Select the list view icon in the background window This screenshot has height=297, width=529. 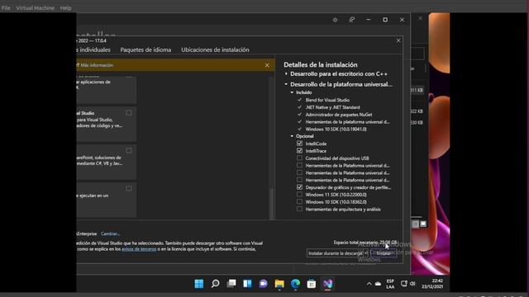(415, 224)
